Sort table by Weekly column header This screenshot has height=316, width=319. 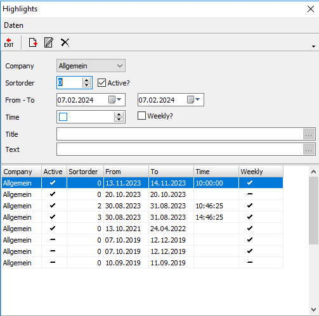(x=261, y=172)
